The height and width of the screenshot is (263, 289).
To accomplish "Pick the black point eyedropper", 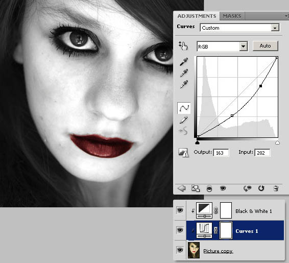I will [x=184, y=62].
